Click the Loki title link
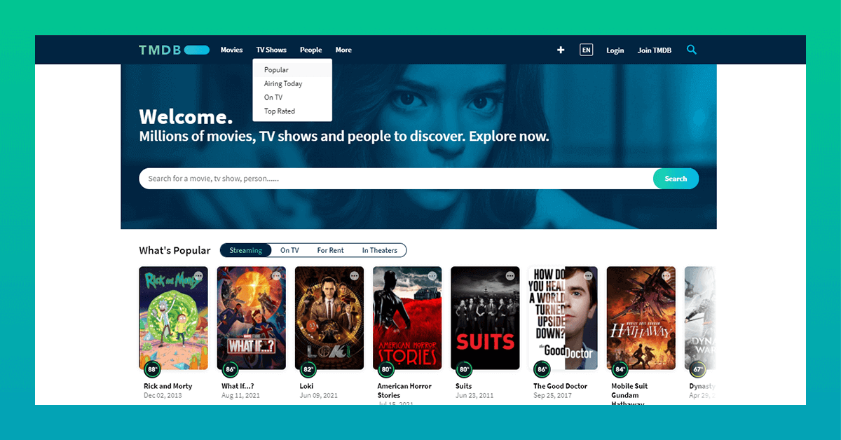The height and width of the screenshot is (440, 841). [306, 386]
